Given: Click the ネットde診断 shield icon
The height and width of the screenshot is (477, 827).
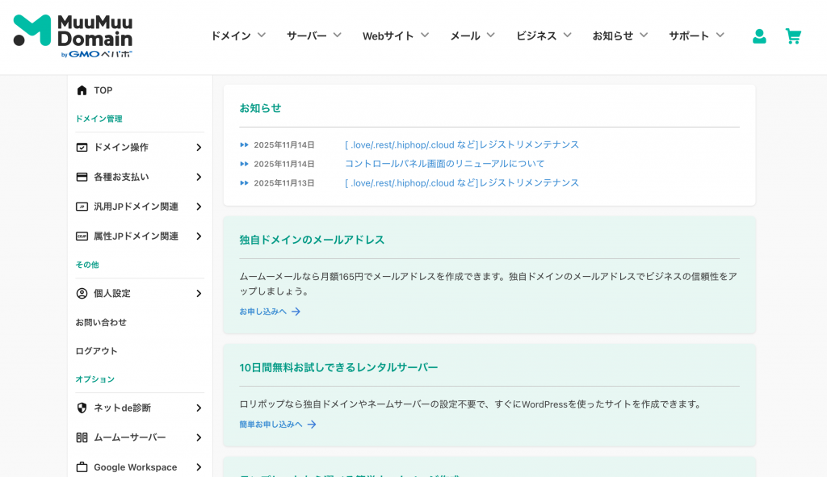Looking at the screenshot, I should point(82,408).
